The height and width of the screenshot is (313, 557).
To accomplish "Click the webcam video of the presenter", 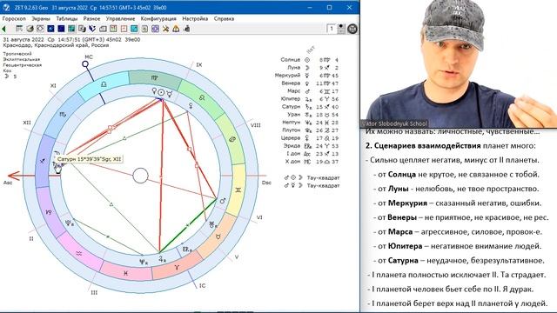I will 459,63.
